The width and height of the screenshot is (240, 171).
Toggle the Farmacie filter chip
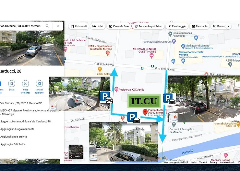click(x=200, y=26)
